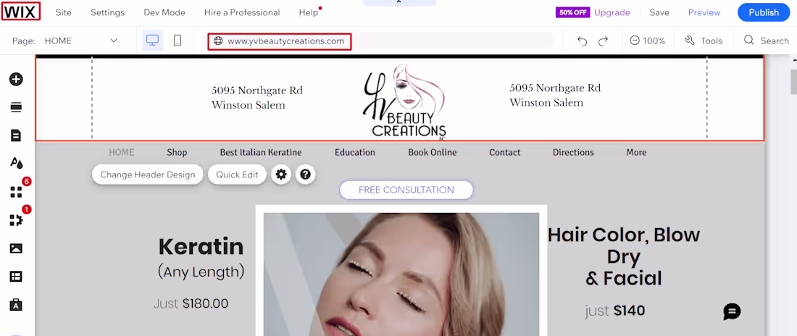Preview the site
Screen dimensions: 797x336
[x=704, y=13]
